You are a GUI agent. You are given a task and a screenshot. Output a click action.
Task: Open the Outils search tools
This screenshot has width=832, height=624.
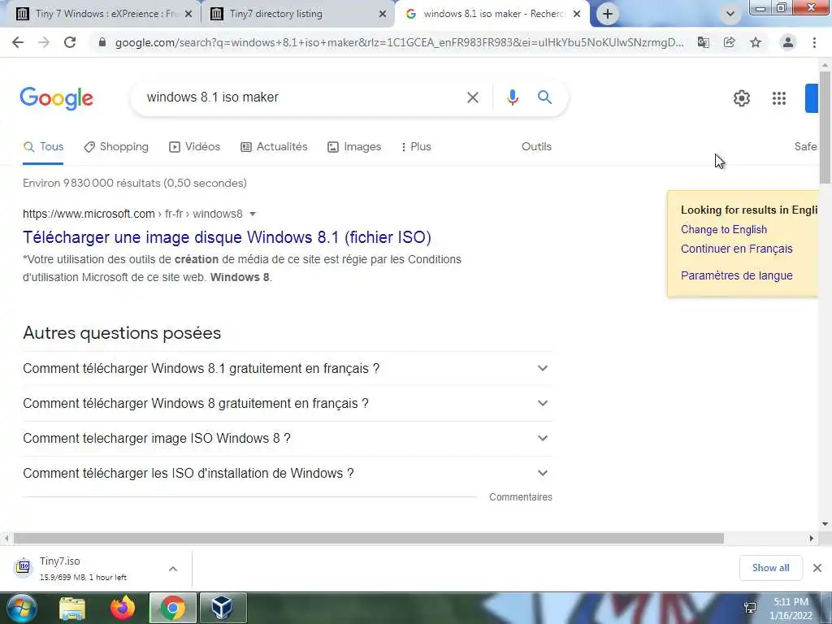536,147
